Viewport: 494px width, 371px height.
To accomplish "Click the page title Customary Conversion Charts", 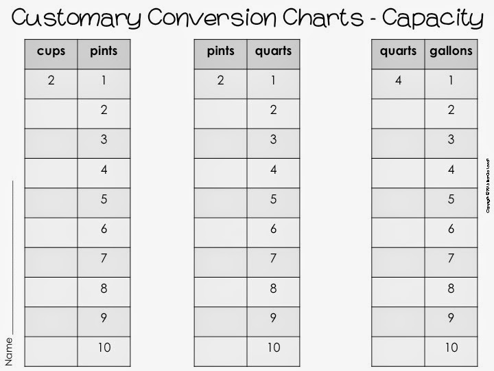I will pyautogui.click(x=187, y=17).
